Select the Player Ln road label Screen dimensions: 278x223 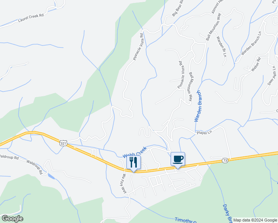[204, 132]
